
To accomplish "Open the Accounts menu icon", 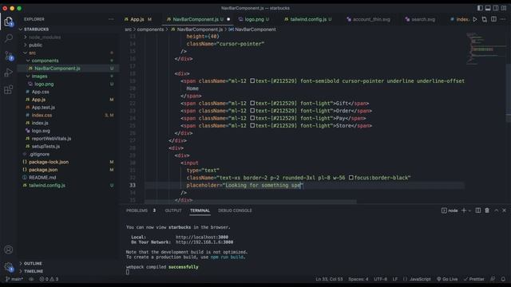I will [9, 250].
